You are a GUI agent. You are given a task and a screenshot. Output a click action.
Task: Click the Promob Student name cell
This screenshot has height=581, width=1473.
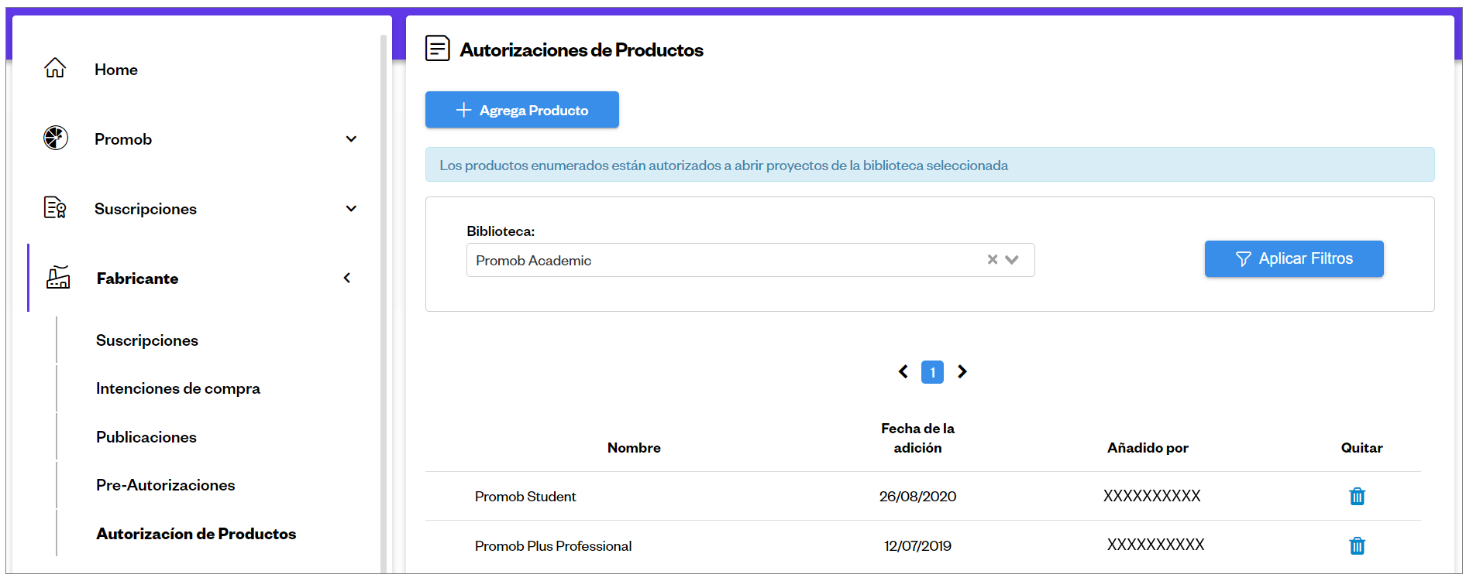(525, 497)
